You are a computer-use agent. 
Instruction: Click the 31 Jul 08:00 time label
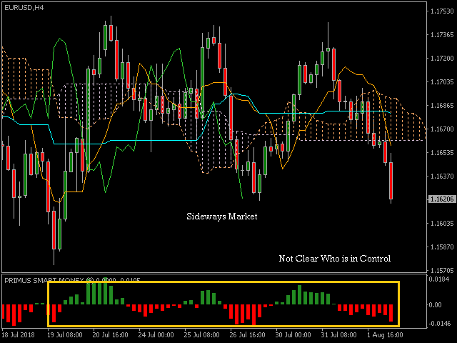339,335
